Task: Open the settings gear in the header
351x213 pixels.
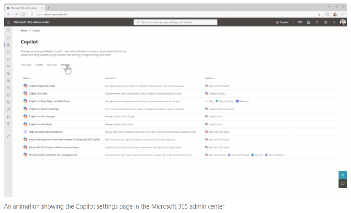Action: pos(326,22)
